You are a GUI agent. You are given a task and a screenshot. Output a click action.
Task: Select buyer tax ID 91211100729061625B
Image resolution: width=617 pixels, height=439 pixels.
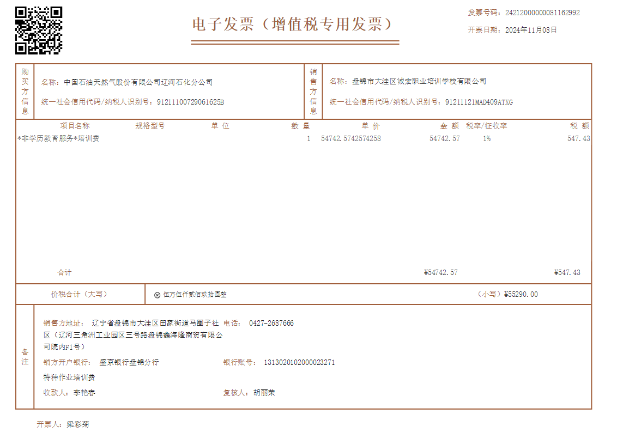tap(190, 102)
